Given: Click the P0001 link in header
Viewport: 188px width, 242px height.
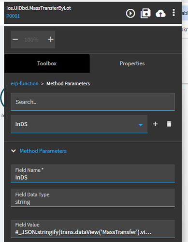Looking at the screenshot, I should point(13,16).
